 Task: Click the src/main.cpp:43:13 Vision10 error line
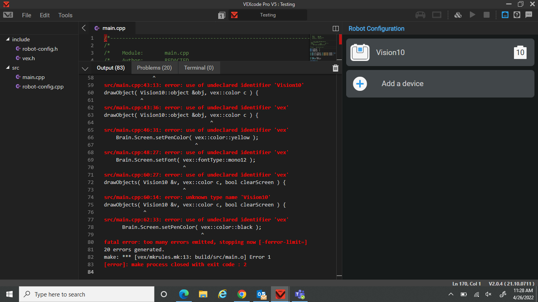204,85
